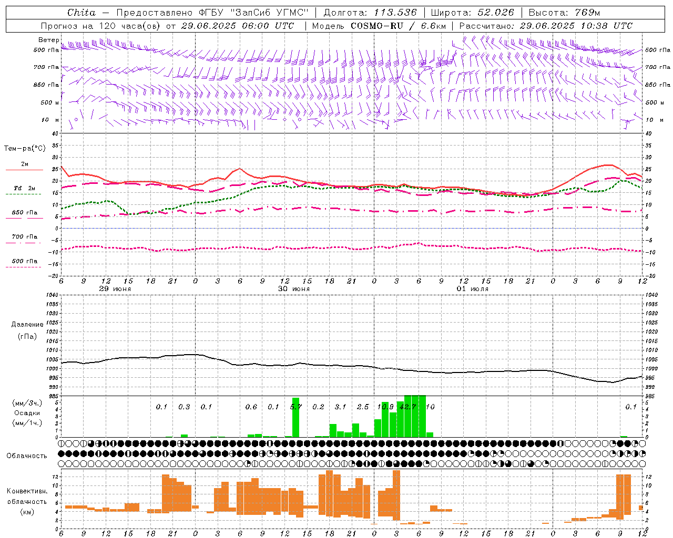Click the elevation value "Высота: 769м"
The width and height of the screenshot is (673, 538).
(564, 13)
